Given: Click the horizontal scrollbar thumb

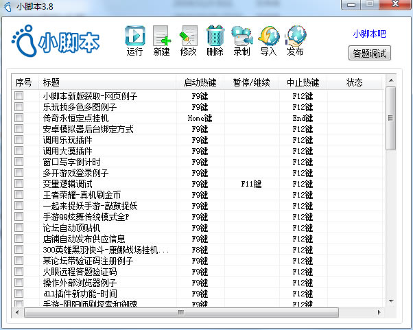Looking at the screenshot, I should pyautogui.click(x=181, y=313).
